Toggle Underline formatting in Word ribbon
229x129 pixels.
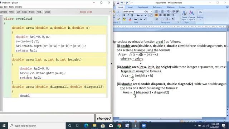point(132,15)
